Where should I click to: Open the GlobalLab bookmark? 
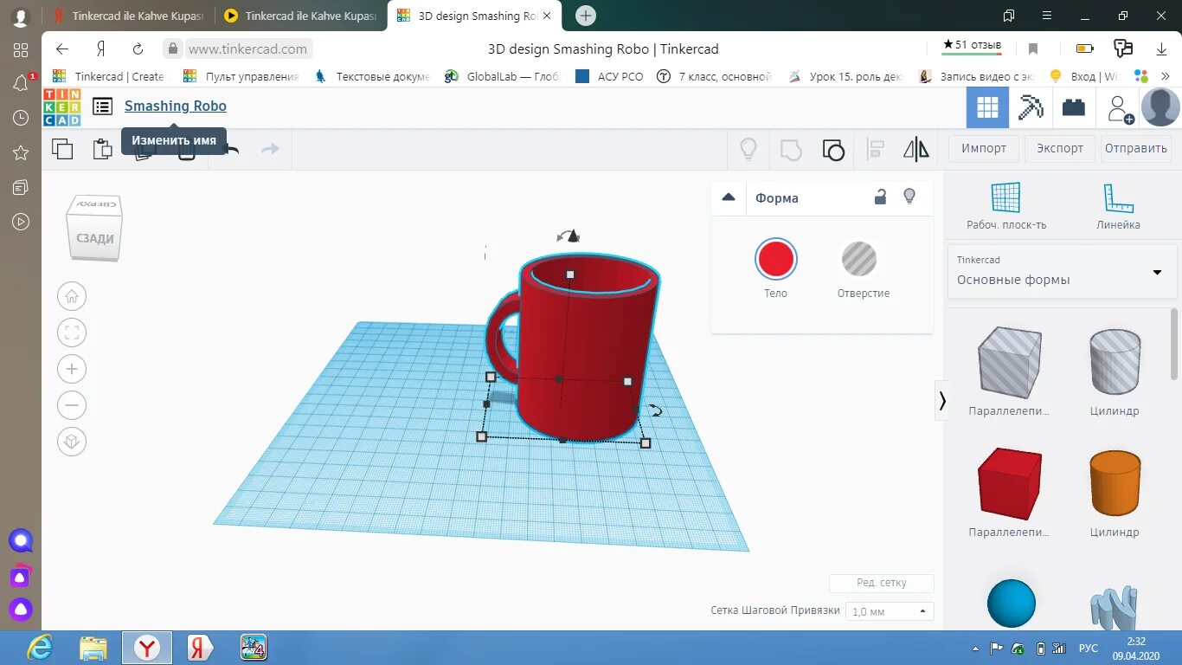tap(502, 76)
